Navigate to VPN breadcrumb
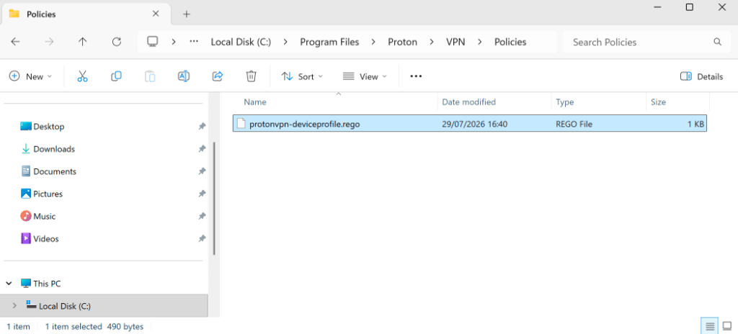This screenshot has height=334, width=738. click(455, 42)
